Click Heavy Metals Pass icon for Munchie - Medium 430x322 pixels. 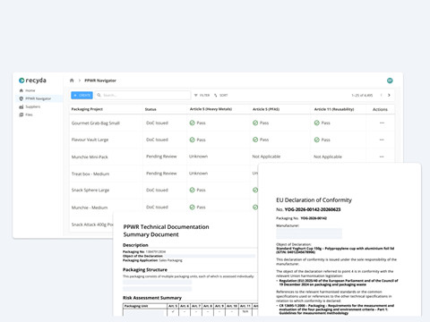192,208
